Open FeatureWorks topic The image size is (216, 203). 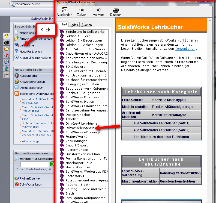(x=76, y=137)
